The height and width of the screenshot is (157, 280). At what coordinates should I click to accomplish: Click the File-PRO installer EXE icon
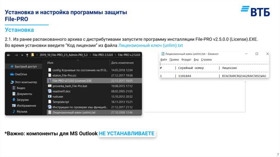tap(49, 81)
